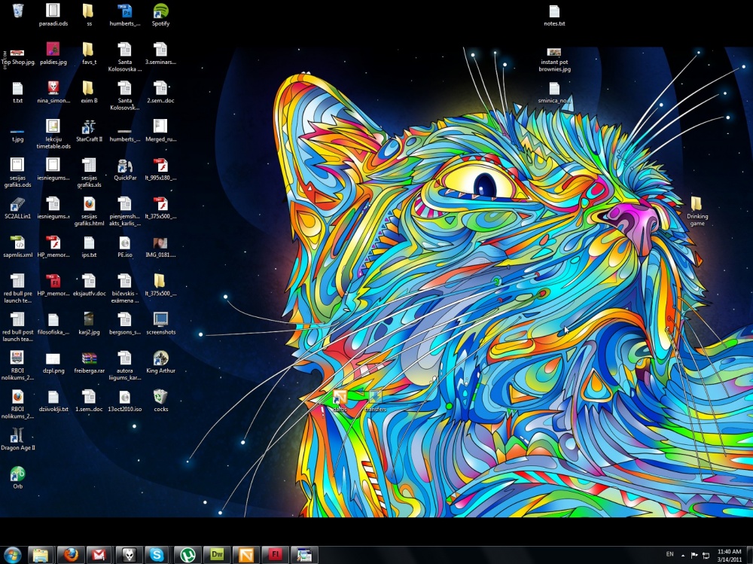The image size is (753, 564).
Task: Select the filosofiska_ file icon
Action: tap(53, 319)
